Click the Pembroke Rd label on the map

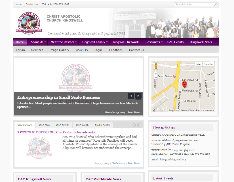tap(190, 91)
